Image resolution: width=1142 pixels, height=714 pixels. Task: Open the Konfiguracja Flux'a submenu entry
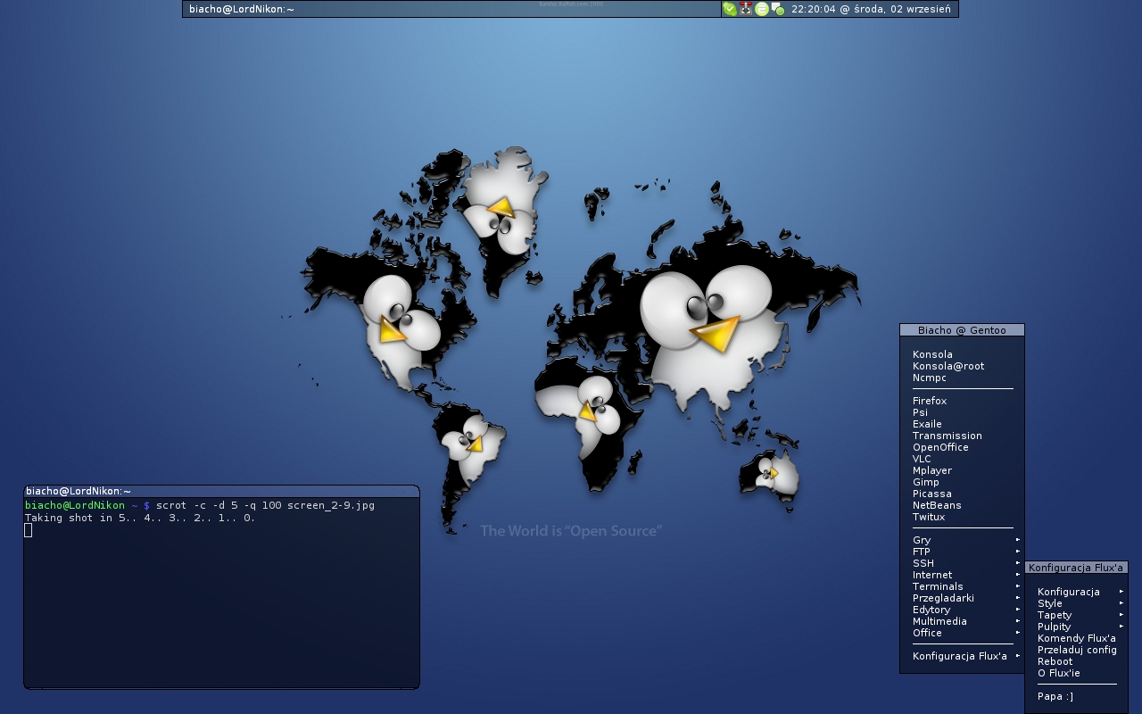962,656
